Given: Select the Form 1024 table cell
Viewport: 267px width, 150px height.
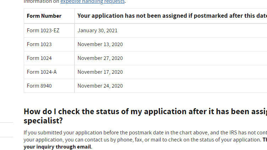Looking at the screenshot, I should tap(39, 58).
